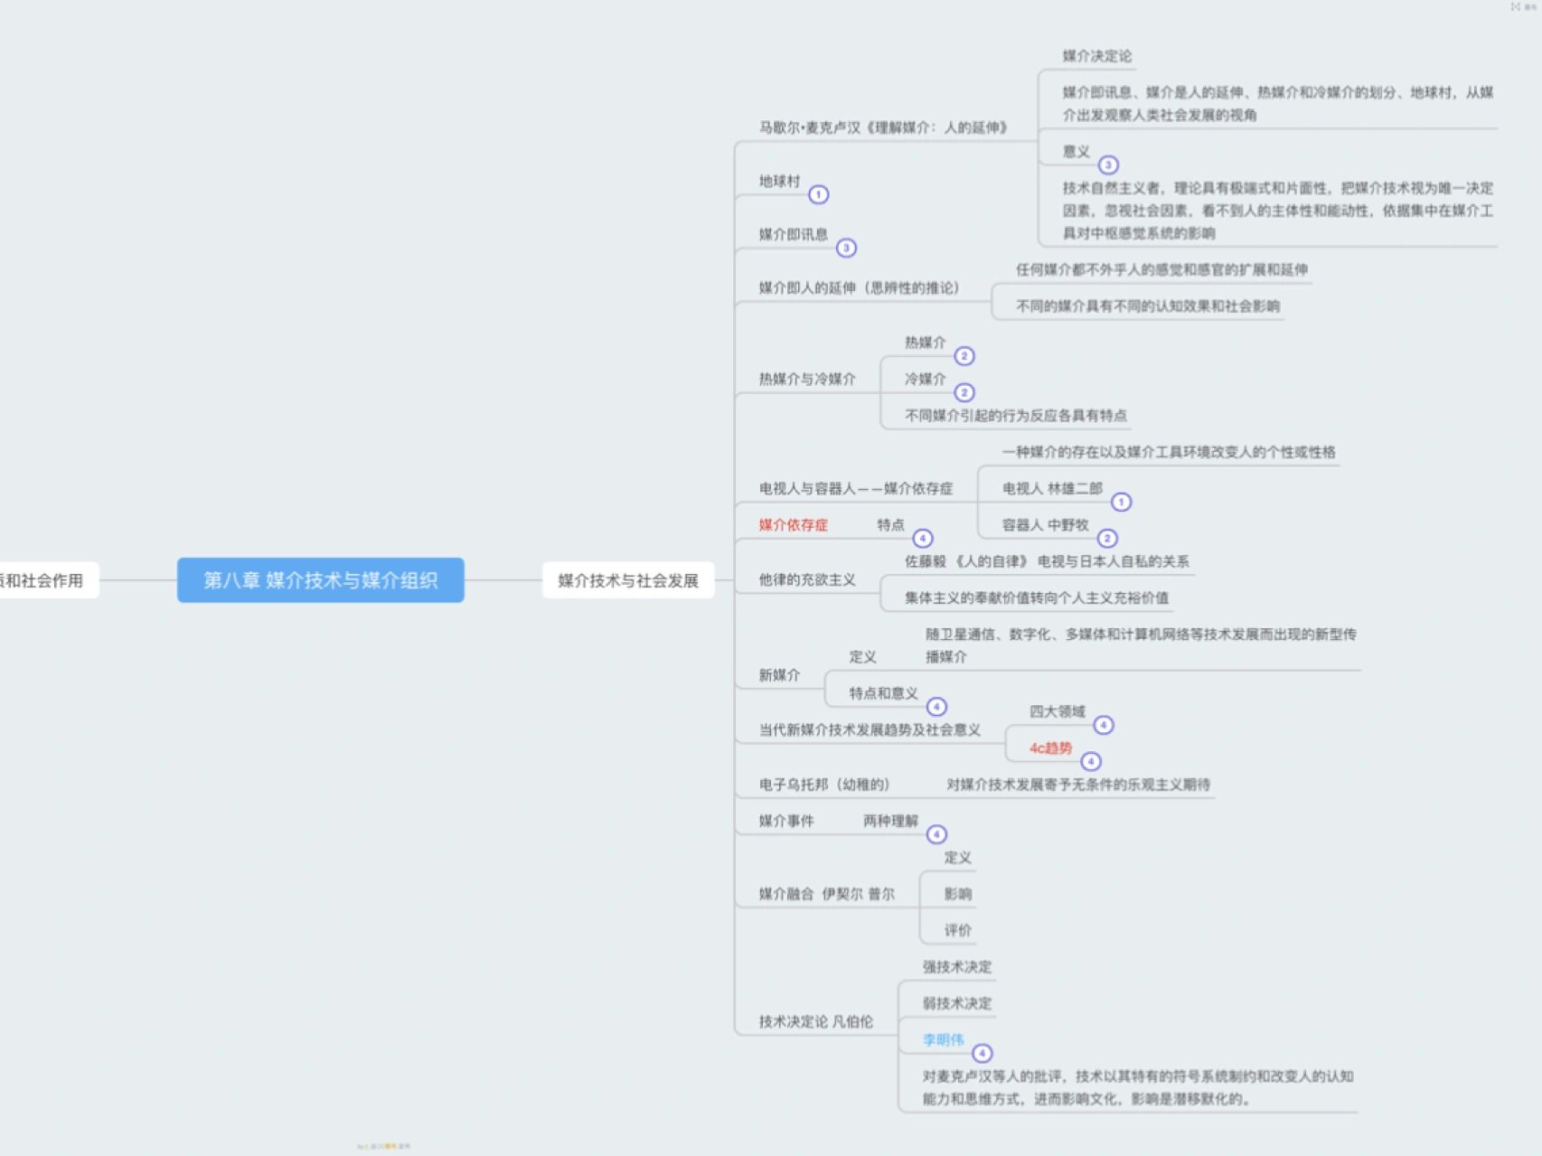Select the 媒介融合 伊契尔 普尔 node
This screenshot has height=1156, width=1542.
(x=826, y=894)
